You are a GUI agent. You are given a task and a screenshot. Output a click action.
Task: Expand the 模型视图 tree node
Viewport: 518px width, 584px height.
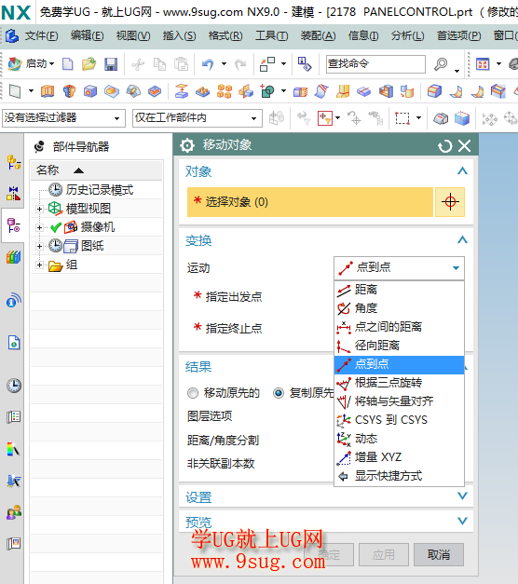point(39,209)
